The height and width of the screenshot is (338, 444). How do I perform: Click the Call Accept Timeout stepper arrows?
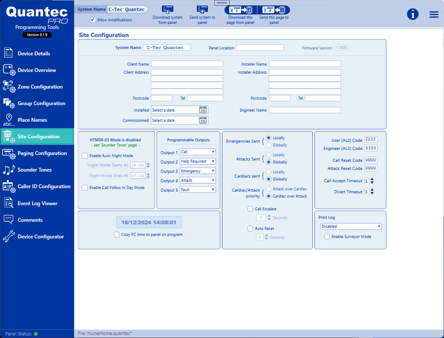click(x=372, y=181)
